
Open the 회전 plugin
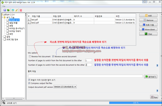[x=11, y=34]
